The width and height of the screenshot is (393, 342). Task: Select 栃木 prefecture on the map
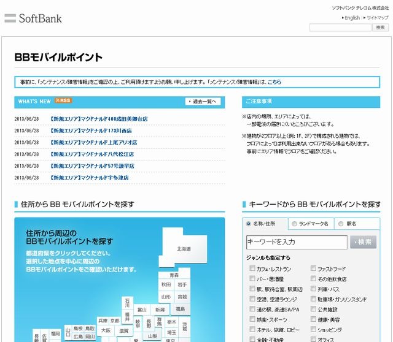coord(172,322)
